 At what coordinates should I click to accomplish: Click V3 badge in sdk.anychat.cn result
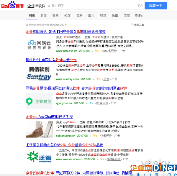tap(95, 136)
